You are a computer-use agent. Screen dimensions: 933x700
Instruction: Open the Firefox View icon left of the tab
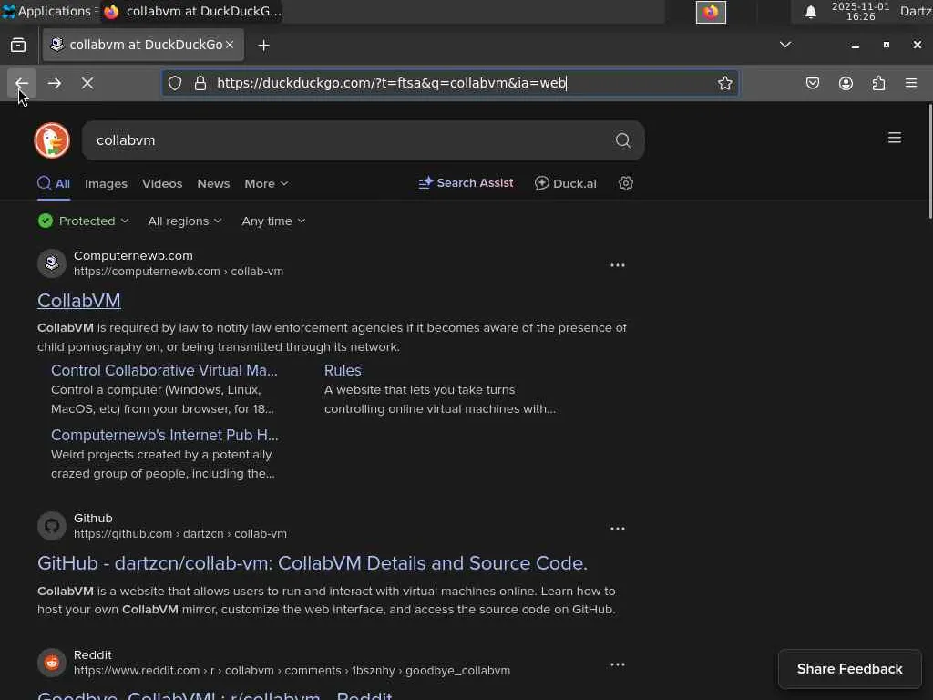[x=18, y=46]
